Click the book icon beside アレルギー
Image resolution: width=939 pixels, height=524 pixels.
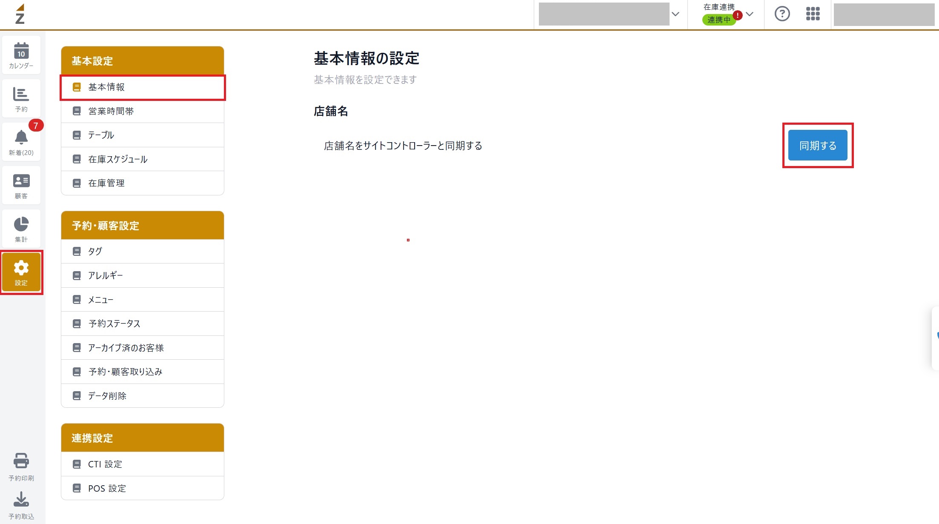coord(77,276)
